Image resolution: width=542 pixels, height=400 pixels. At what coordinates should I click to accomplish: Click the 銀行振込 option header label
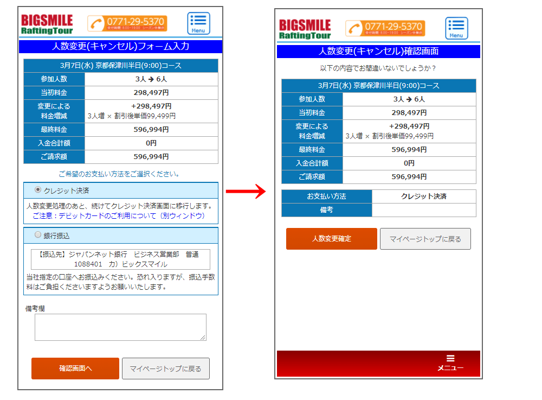point(57,236)
